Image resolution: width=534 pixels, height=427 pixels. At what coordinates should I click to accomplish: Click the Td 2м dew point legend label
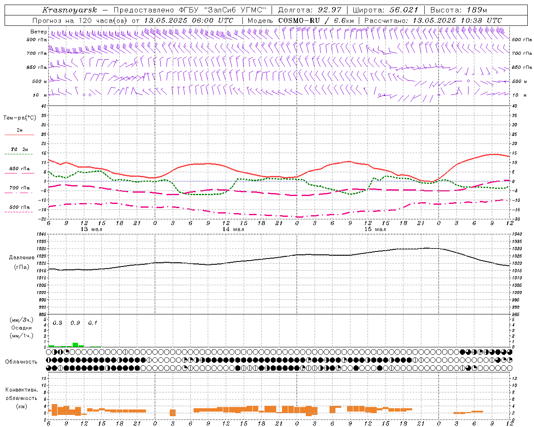20,149
